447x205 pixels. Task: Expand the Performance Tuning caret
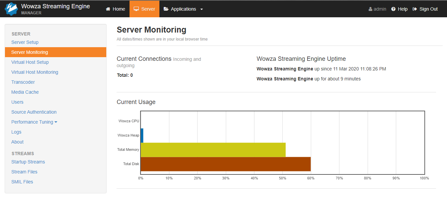[x=56, y=122]
